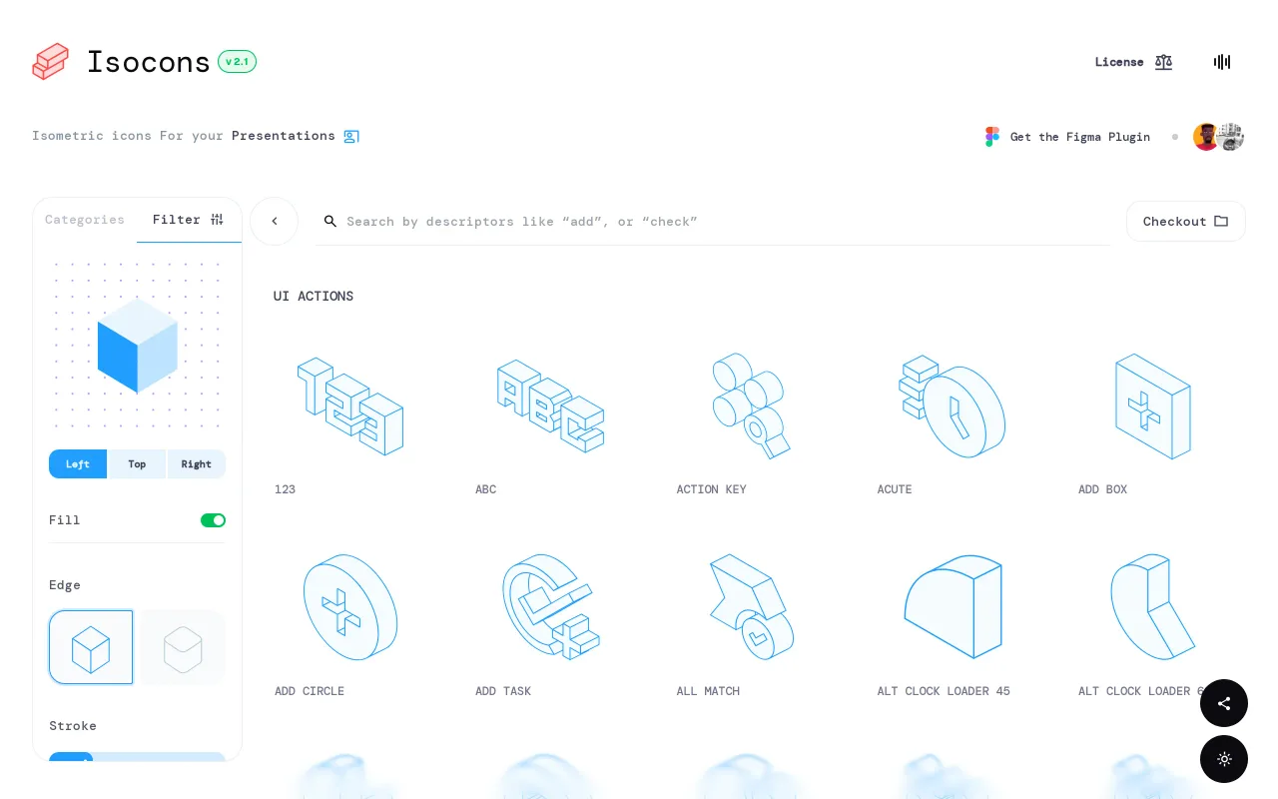The width and height of the screenshot is (1278, 799).
Task: Click the v2.1 version badge
Action: [x=237, y=62]
